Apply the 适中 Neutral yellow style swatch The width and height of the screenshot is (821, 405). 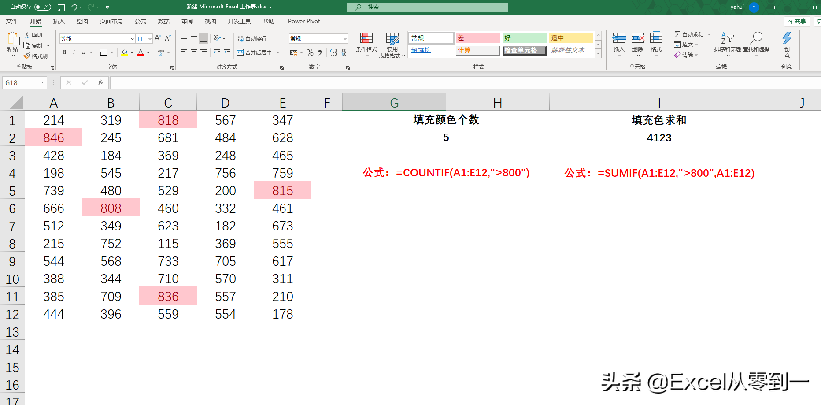571,38
